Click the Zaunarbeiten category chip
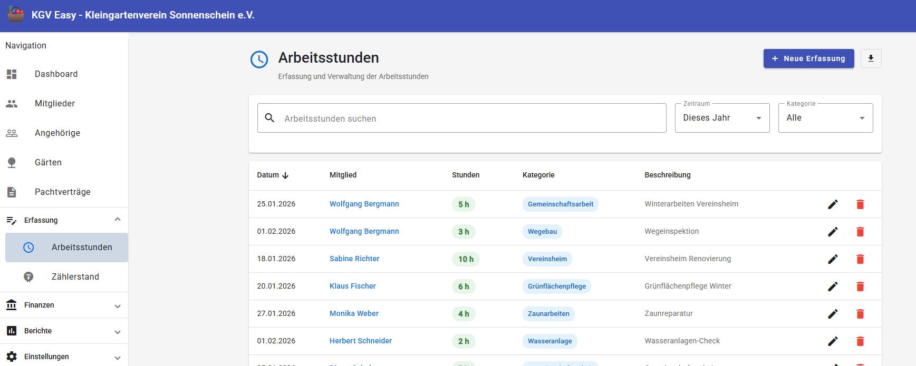Screen dimensions: 916x366 pos(548,314)
